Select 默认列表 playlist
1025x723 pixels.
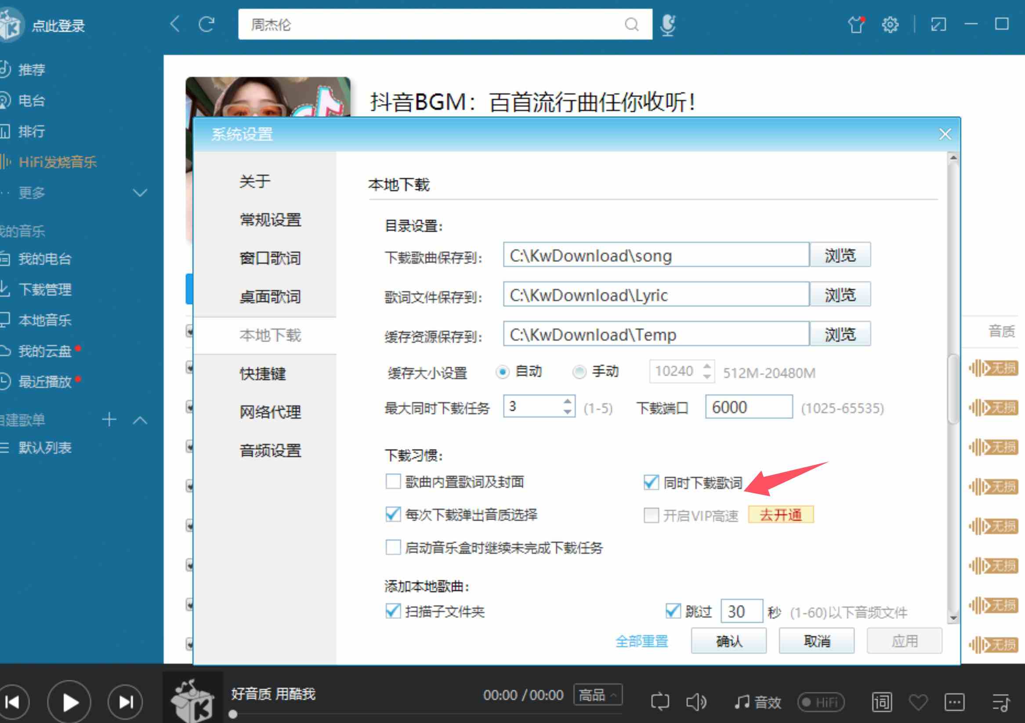pos(45,447)
